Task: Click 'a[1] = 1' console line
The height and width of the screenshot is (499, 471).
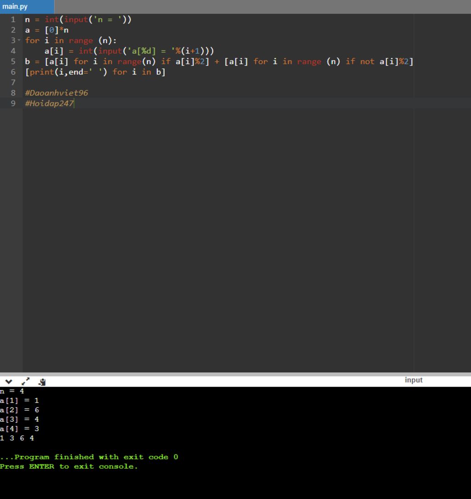Action: 19,400
